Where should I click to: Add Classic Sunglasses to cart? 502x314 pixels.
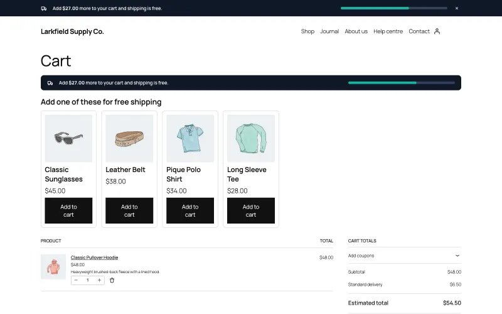(x=68, y=210)
